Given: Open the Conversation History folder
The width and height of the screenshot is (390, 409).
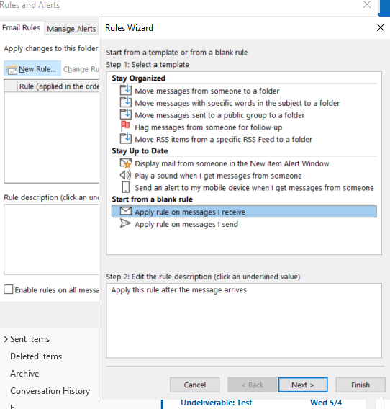Looking at the screenshot, I should (50, 391).
